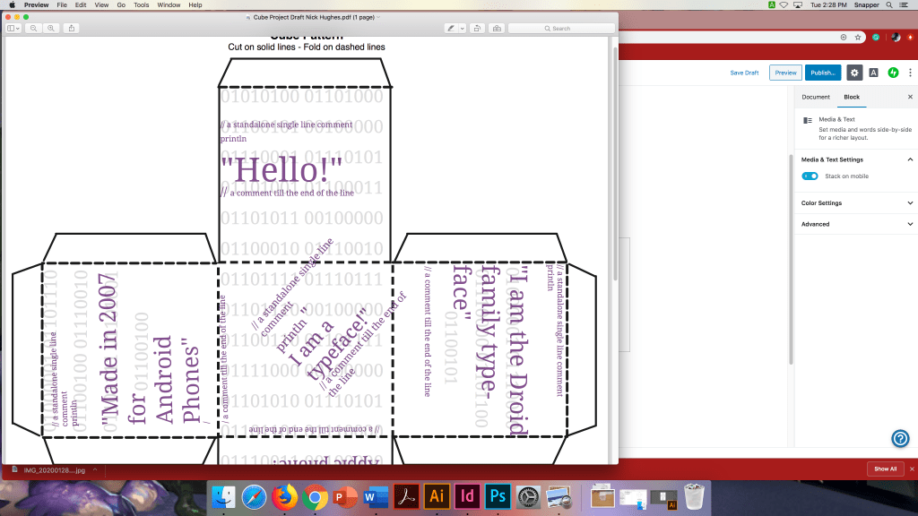Click the Save Draft link
The image size is (918, 516).
(x=744, y=73)
